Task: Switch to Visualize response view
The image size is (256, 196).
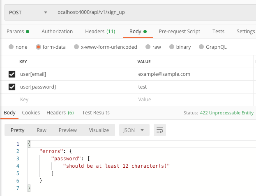Action: click(x=99, y=130)
